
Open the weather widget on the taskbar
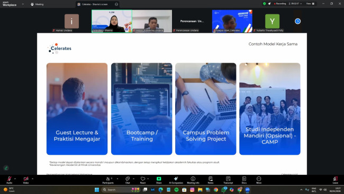[x=9, y=190]
